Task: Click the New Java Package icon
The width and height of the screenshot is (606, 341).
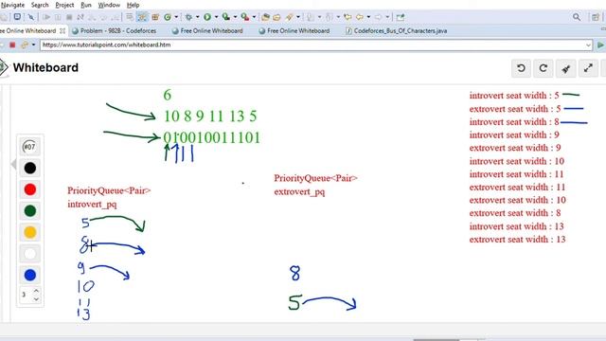Action: (155, 17)
